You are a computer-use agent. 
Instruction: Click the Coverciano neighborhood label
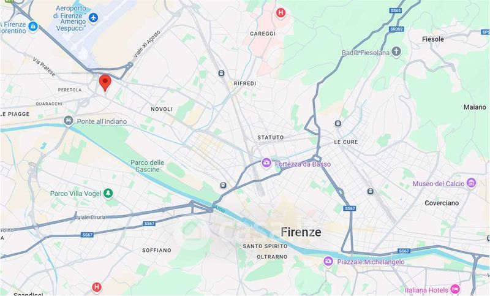pos(442,203)
